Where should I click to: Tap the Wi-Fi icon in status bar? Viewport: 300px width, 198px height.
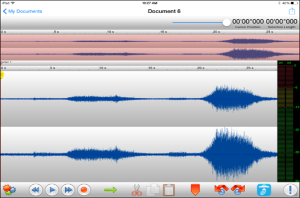[x=13, y=3]
